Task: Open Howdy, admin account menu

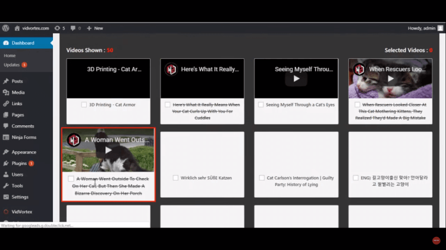Action: pyautogui.click(x=425, y=28)
